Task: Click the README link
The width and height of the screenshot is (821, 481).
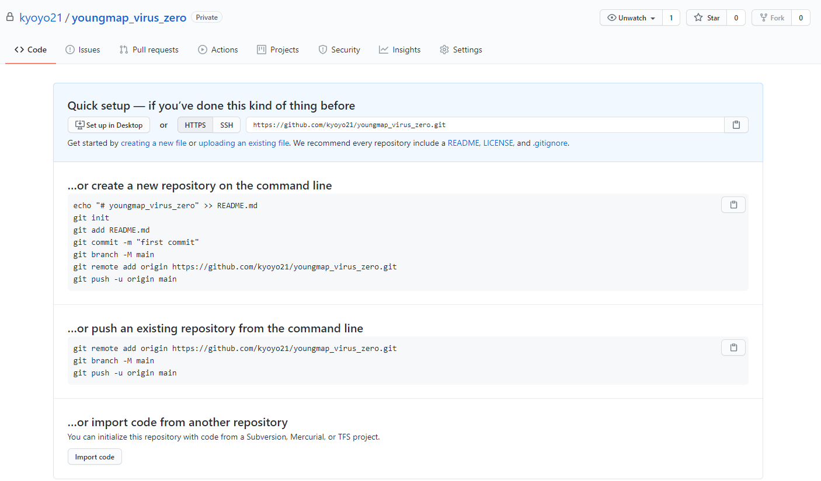Action: pyautogui.click(x=463, y=143)
